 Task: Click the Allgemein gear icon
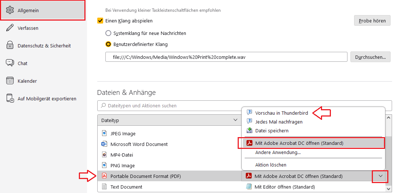(10, 10)
